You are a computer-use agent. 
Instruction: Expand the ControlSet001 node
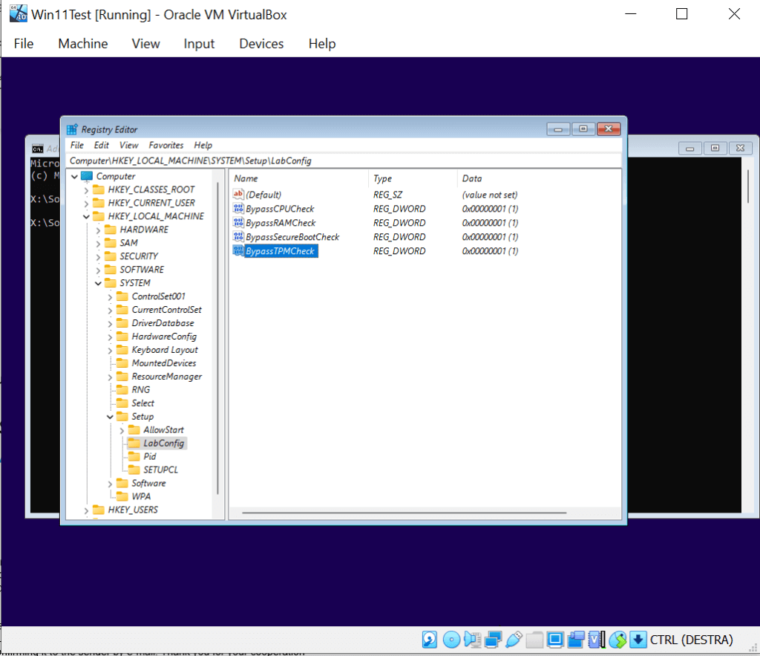[110, 297]
